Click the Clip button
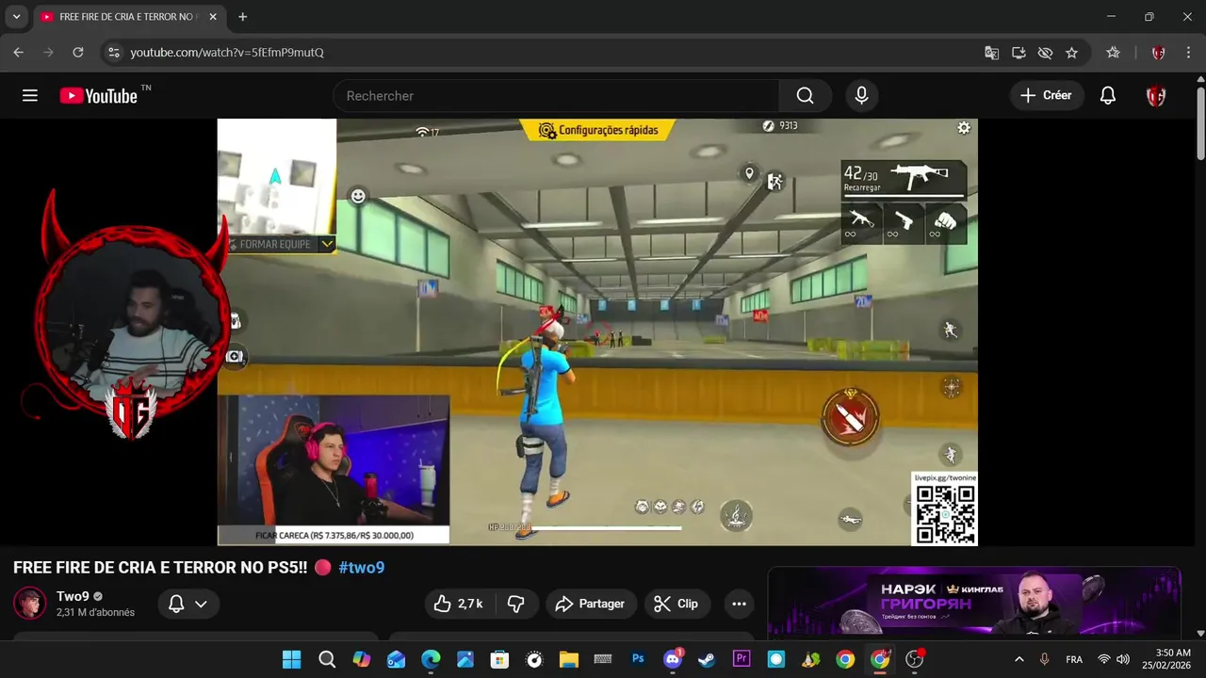This screenshot has width=1206, height=678. 676,604
